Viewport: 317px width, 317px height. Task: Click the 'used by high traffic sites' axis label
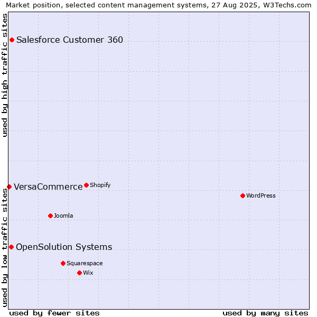coord(4,75)
